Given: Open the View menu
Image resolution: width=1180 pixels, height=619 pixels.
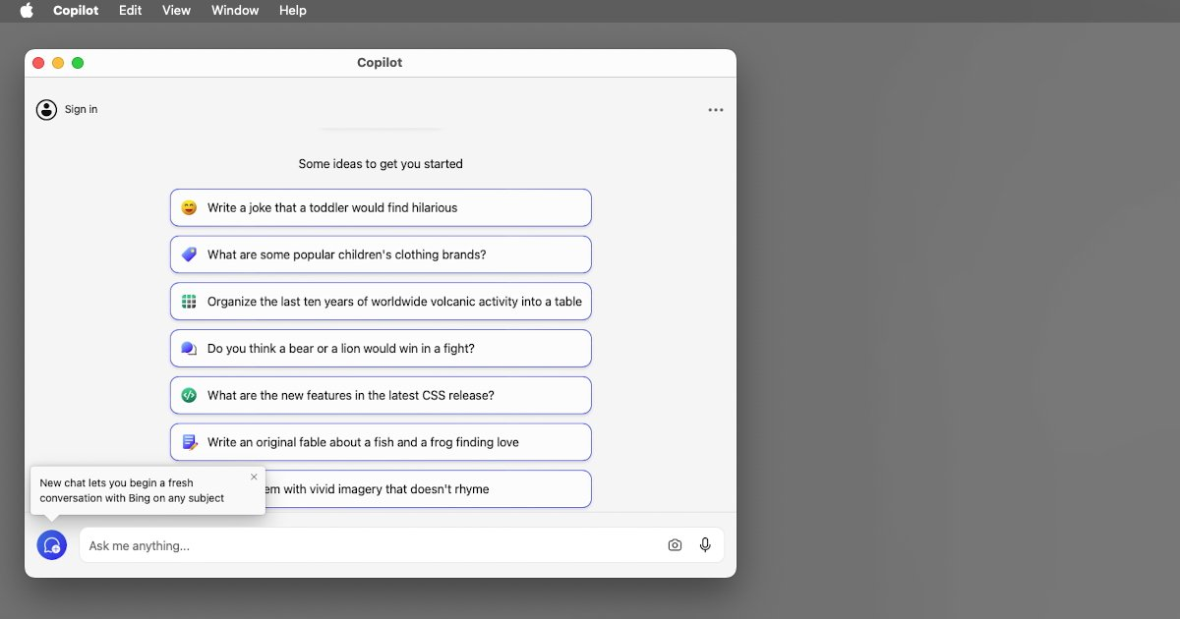Looking at the screenshot, I should [176, 10].
